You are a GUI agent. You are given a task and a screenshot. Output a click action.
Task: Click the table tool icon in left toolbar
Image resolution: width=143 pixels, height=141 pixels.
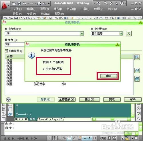click(4, 119)
